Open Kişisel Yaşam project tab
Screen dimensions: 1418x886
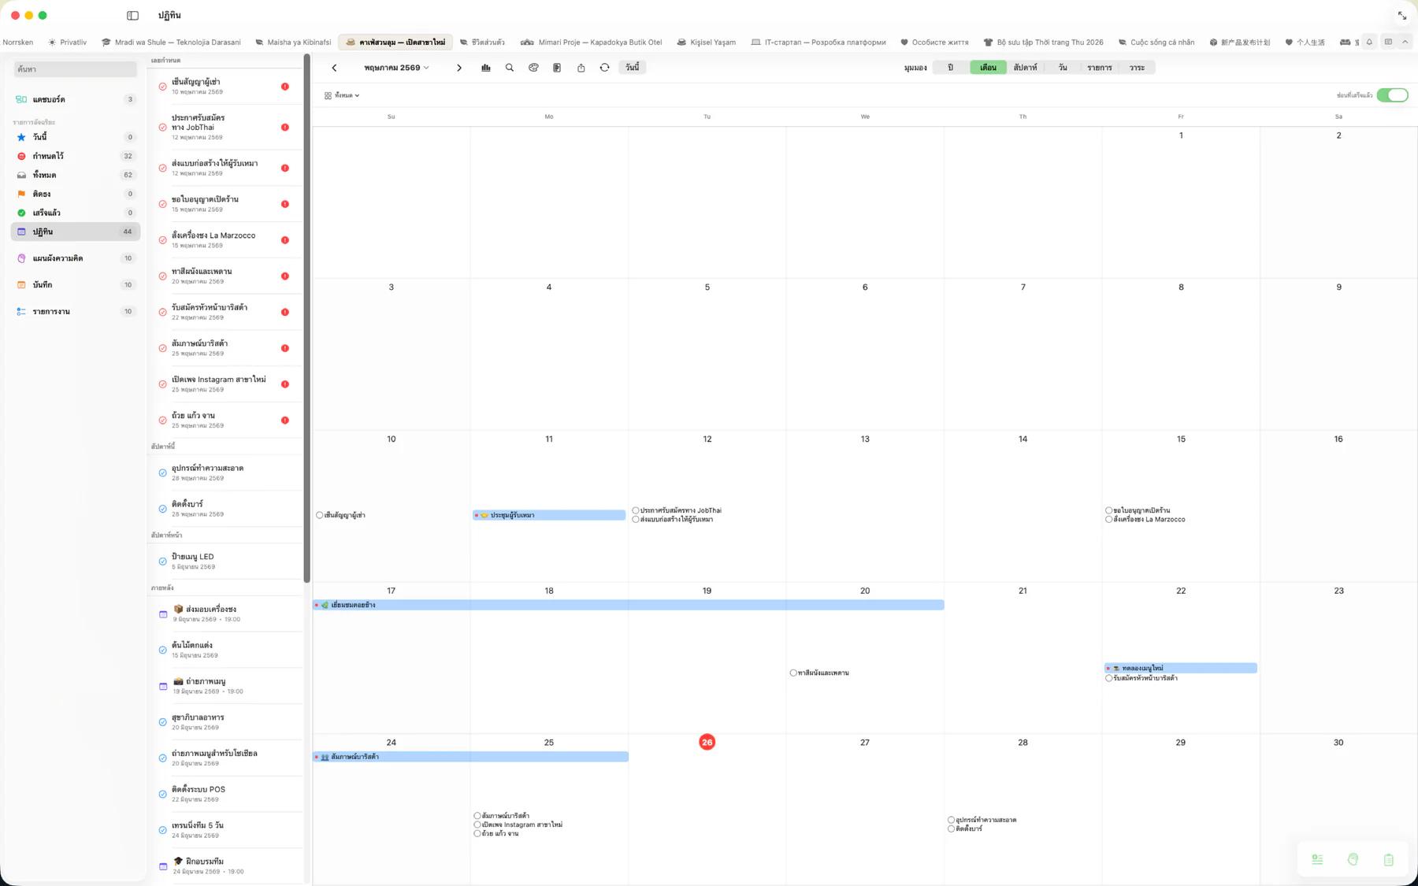706,42
